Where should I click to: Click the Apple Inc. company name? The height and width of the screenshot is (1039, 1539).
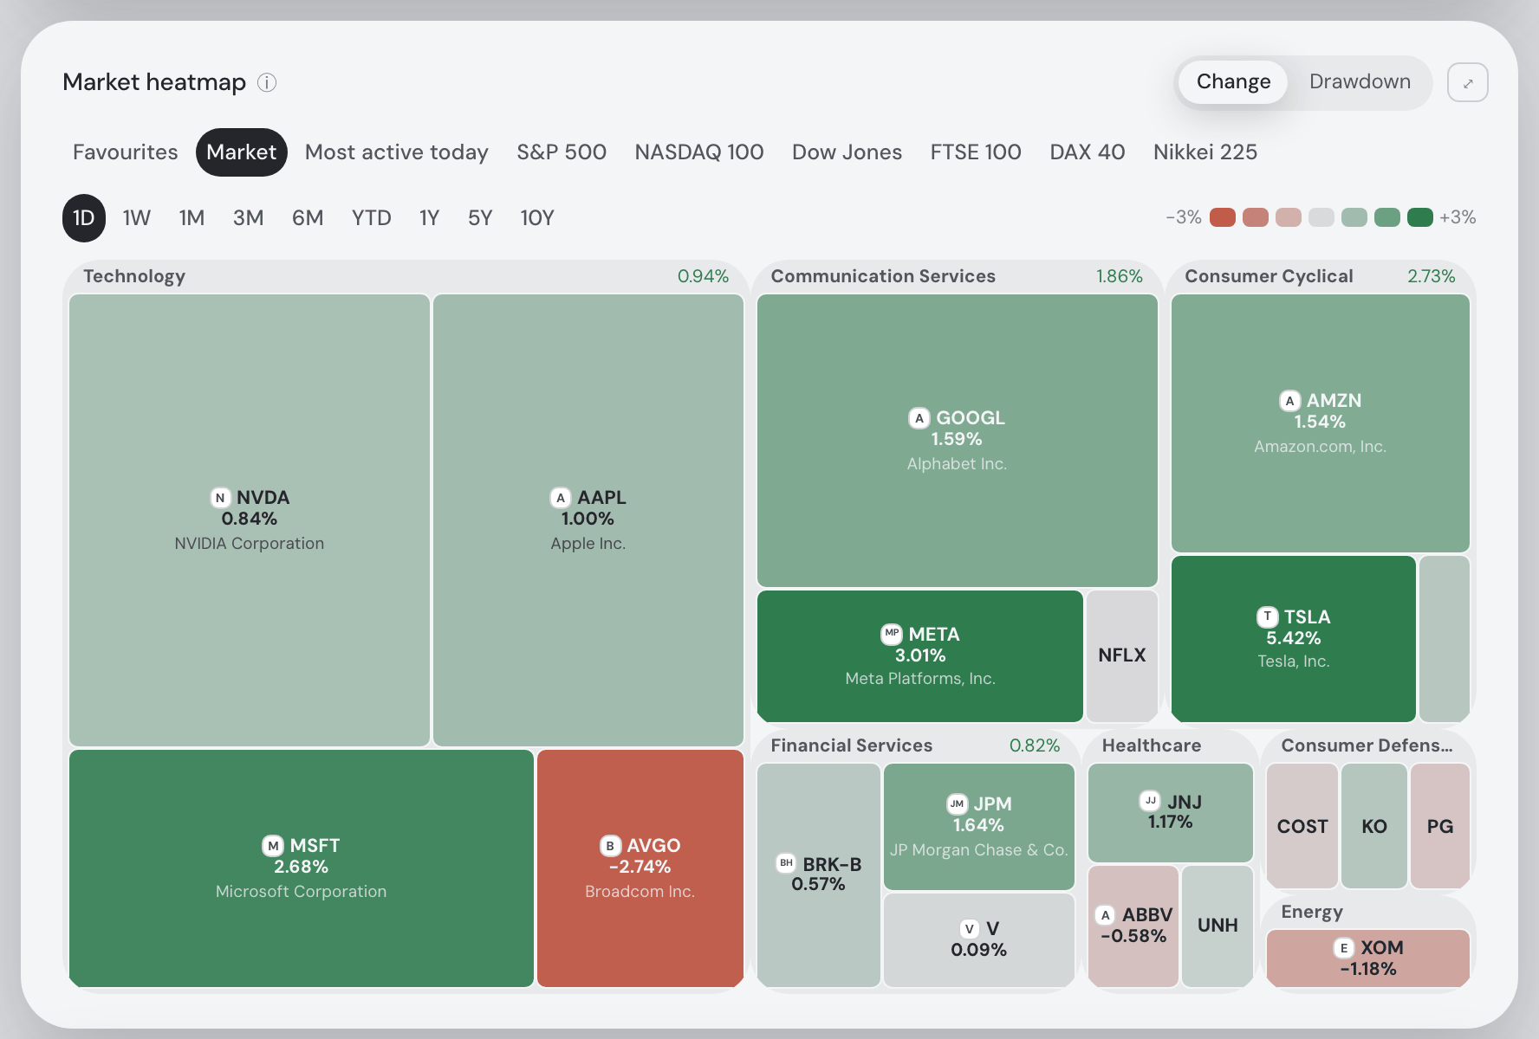[x=588, y=544]
